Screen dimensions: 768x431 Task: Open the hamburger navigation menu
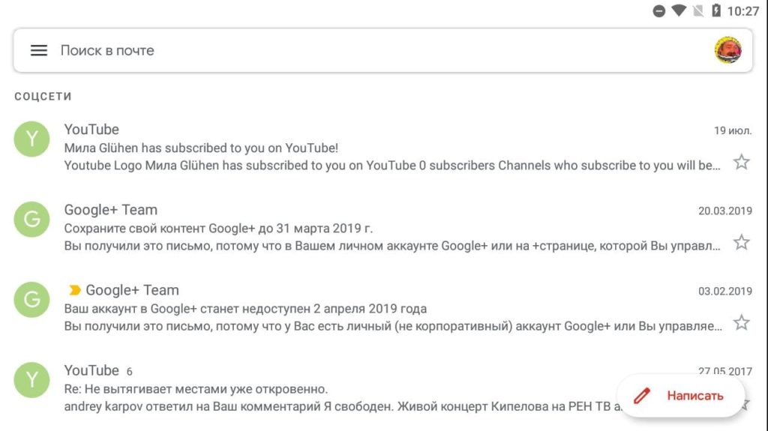pyautogui.click(x=39, y=50)
